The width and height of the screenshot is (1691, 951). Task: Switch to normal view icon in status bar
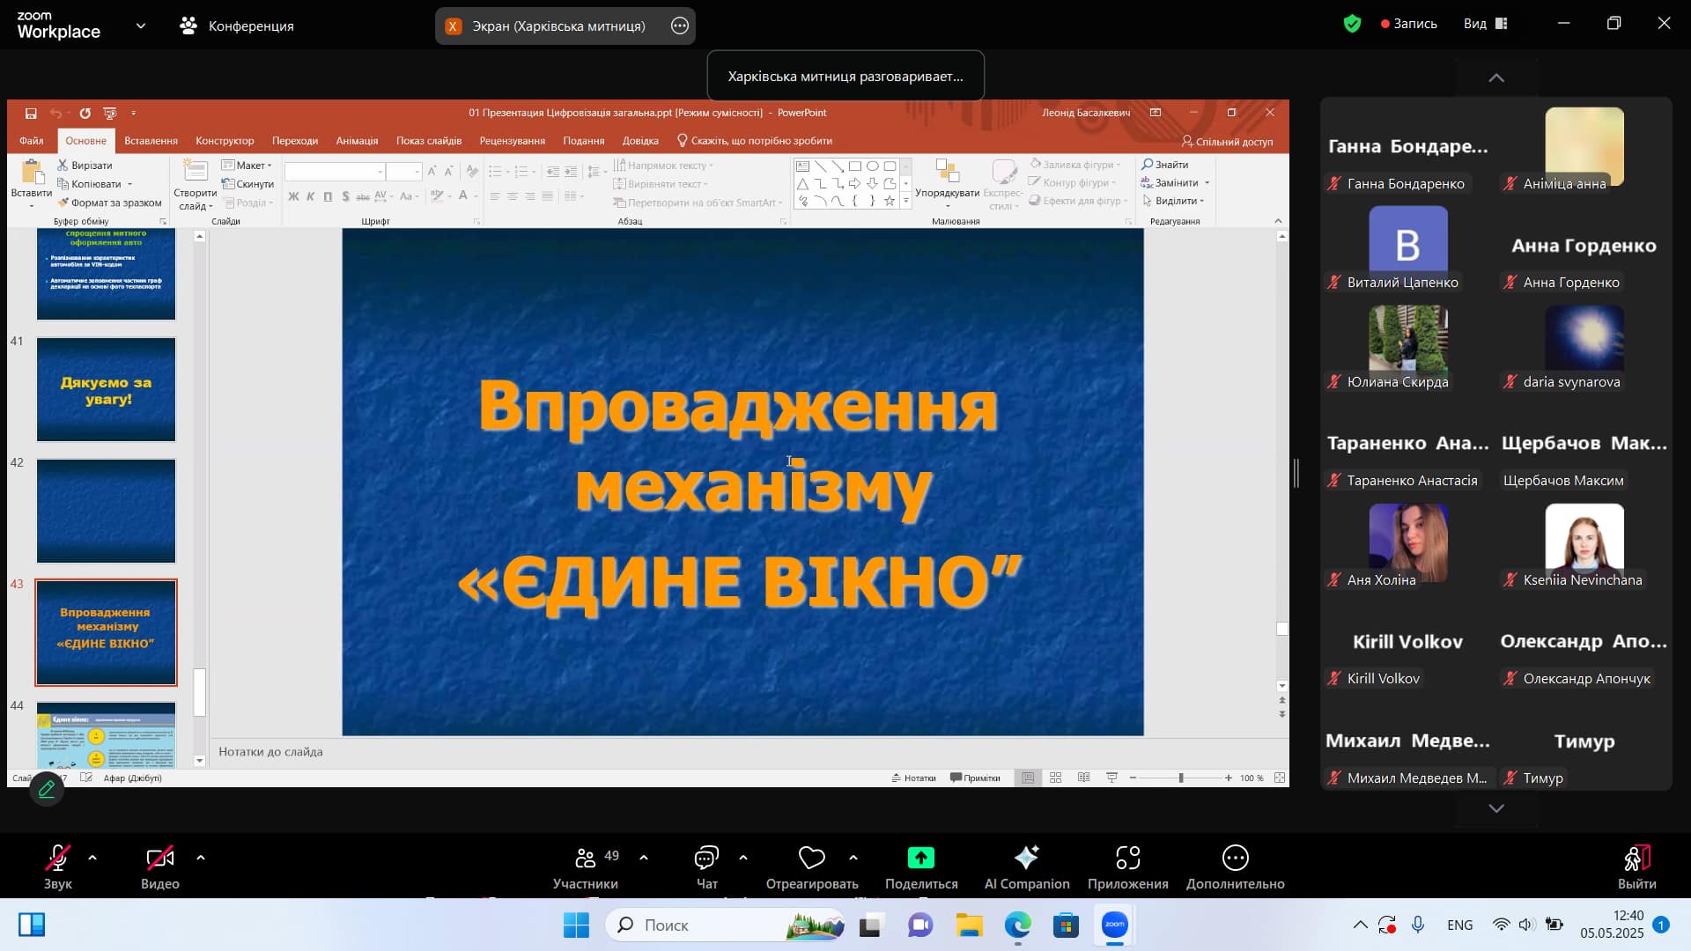click(1028, 778)
